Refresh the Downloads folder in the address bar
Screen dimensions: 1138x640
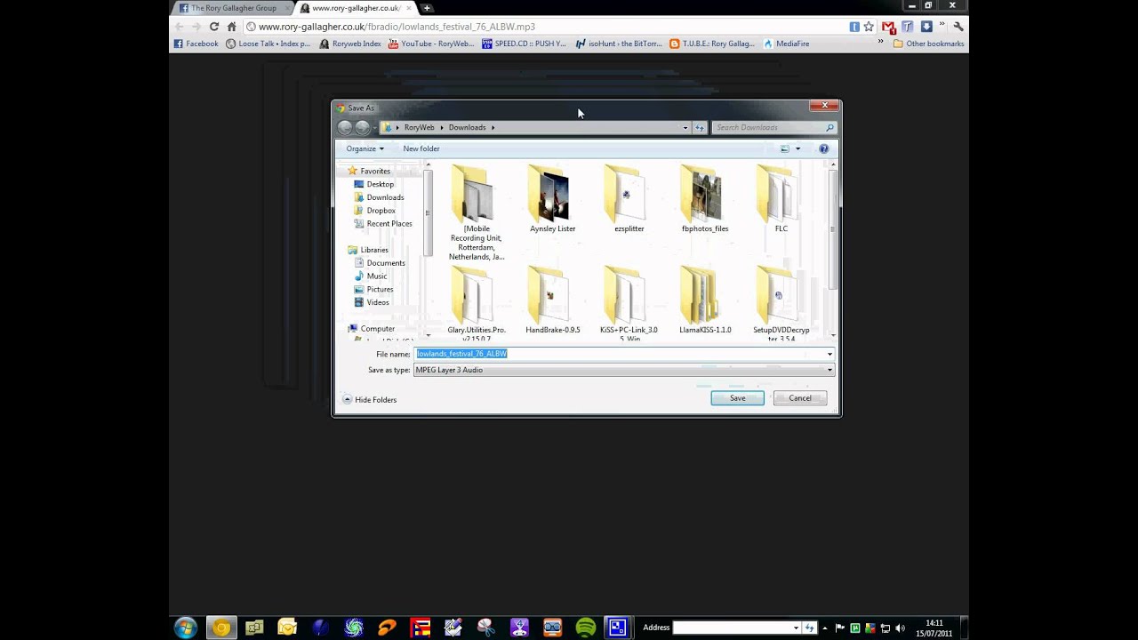click(700, 127)
